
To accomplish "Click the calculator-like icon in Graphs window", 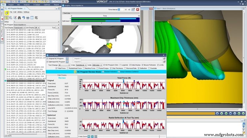I will pyautogui.click(x=133, y=10).
